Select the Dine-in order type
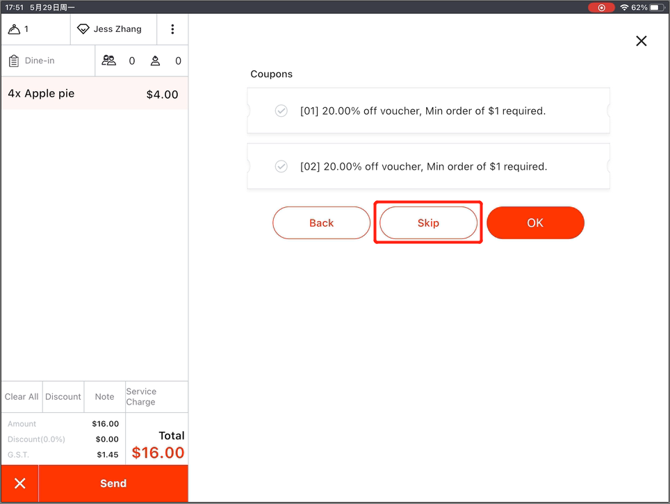Screen dimensions: 670x504 [40, 61]
